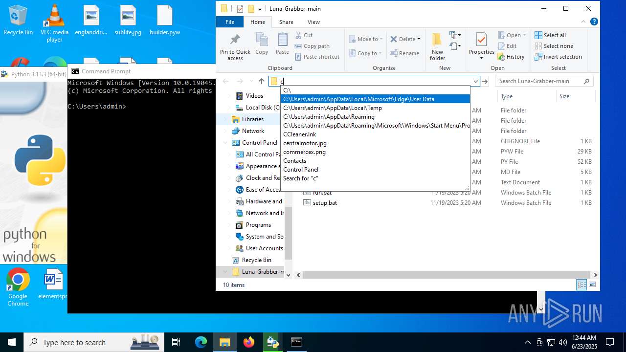Expand the Programs tree node
The image size is (626, 352).
click(229, 225)
